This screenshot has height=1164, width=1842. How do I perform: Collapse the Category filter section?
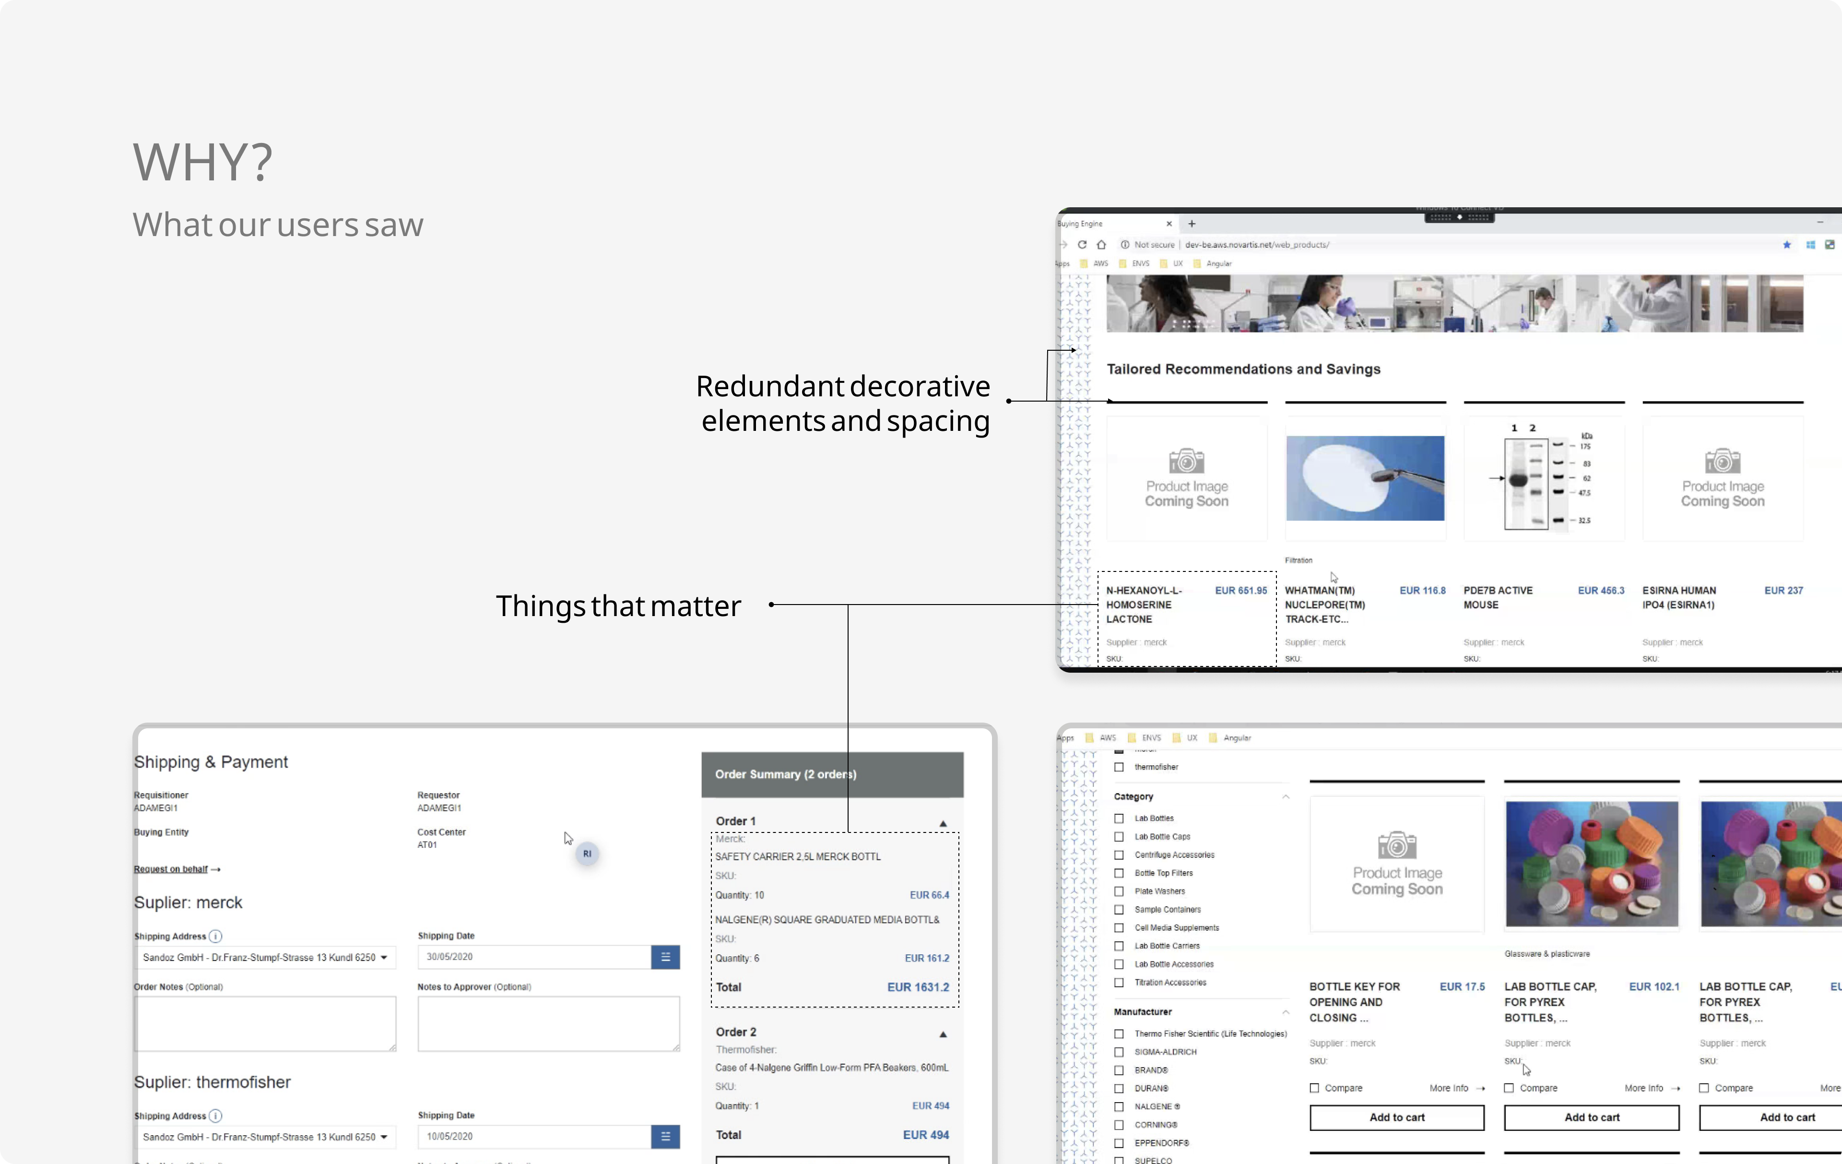click(x=1286, y=796)
